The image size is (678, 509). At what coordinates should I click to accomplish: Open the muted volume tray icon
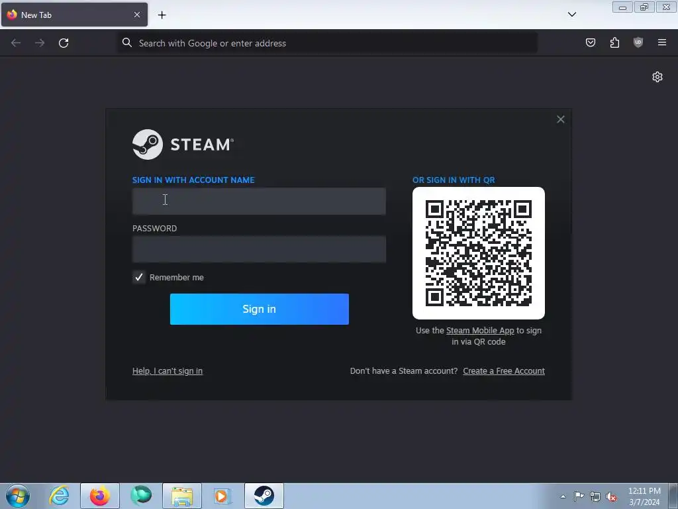point(611,496)
